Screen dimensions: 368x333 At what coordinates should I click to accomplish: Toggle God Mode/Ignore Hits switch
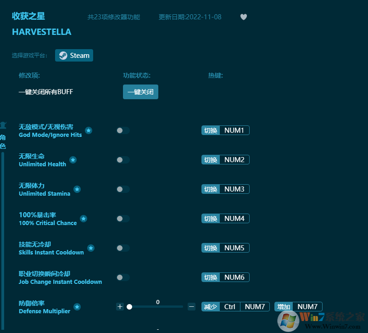(x=123, y=130)
